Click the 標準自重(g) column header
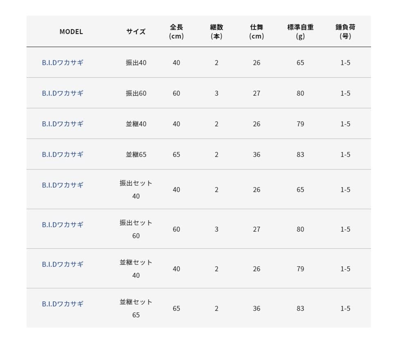The image size is (398, 343). pos(300,31)
